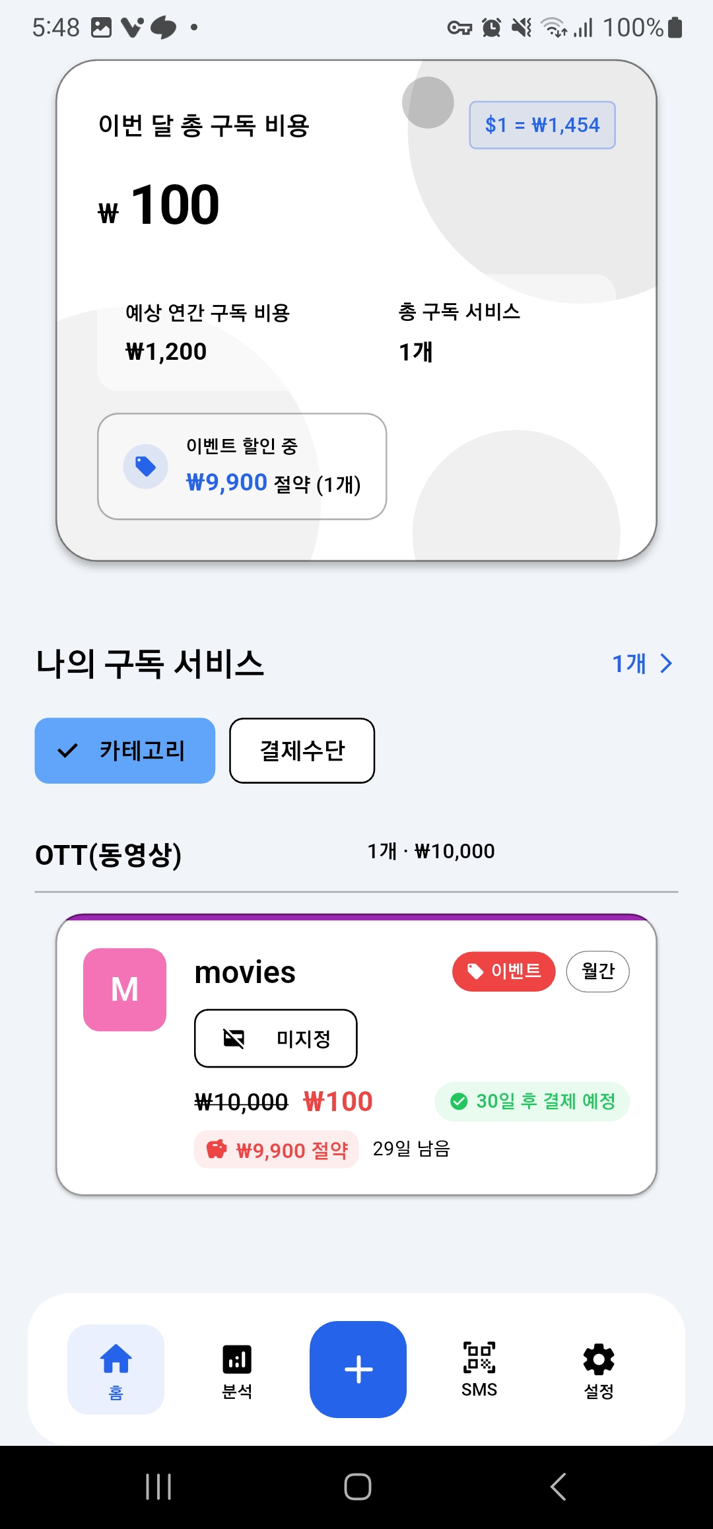Expand the 1개 subscriptions list chevron

pos(666,663)
